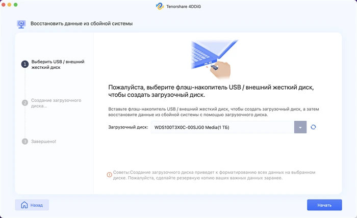This screenshot has width=357, height=218.
Task: Click the orange warning tips icon
Action: click(109, 175)
